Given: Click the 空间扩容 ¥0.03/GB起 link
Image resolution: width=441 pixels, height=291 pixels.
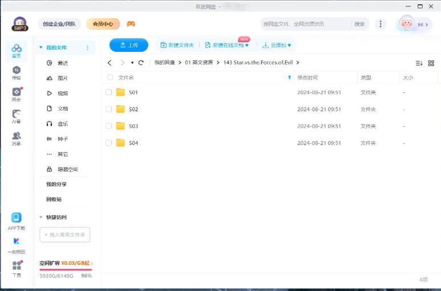Looking at the screenshot, I should 66,263.
